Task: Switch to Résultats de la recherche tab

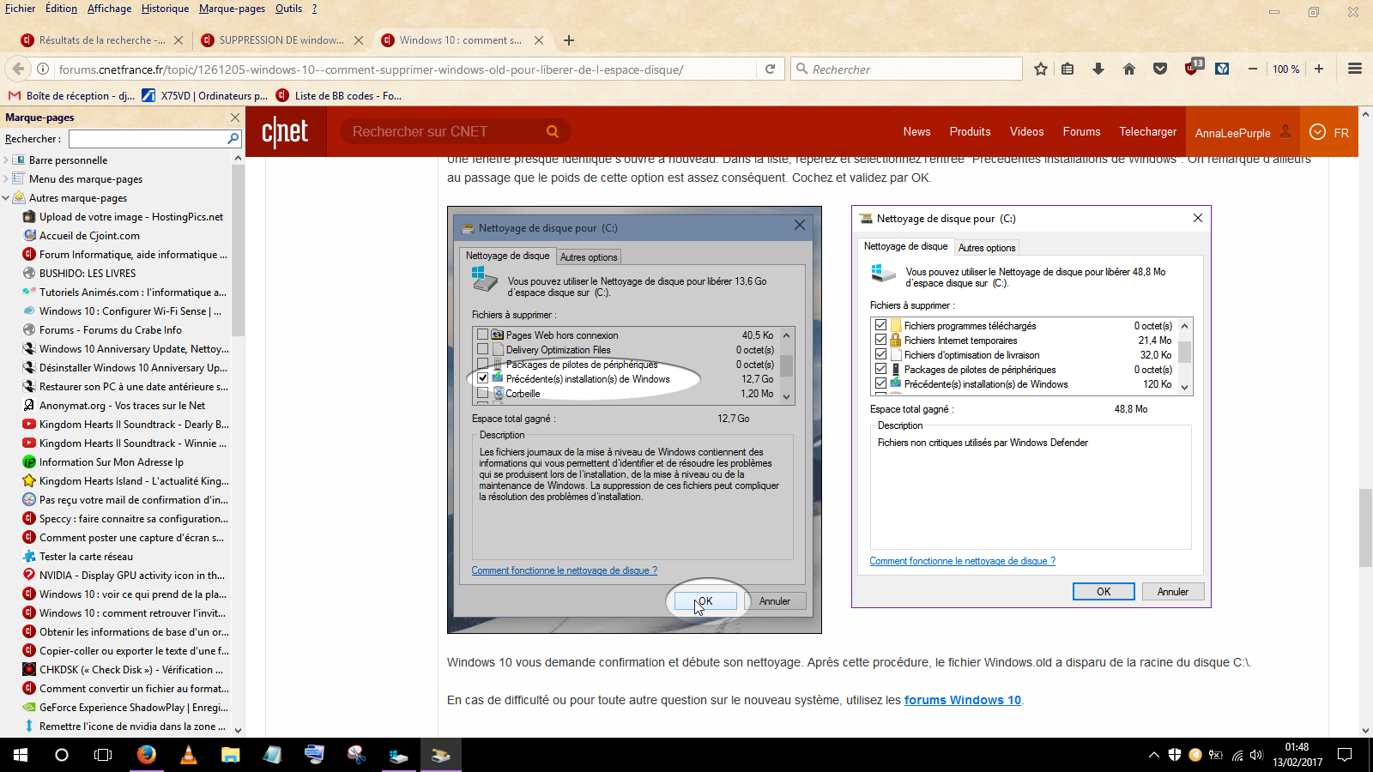Action: tap(102, 40)
